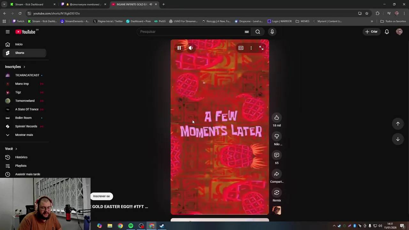The image size is (409, 230).
Task: Open YouTube notifications bell
Action: coord(387,32)
